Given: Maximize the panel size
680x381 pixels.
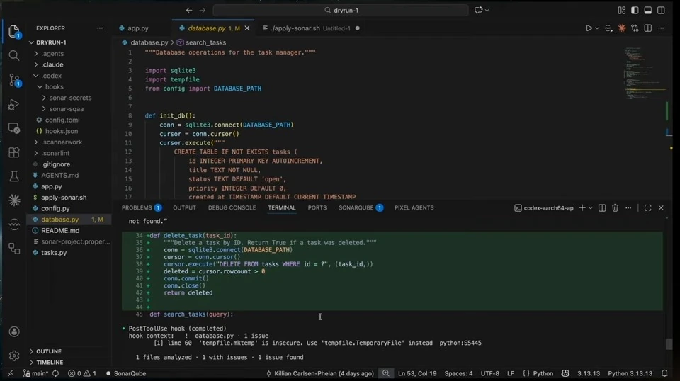Looking at the screenshot, I should point(648,208).
